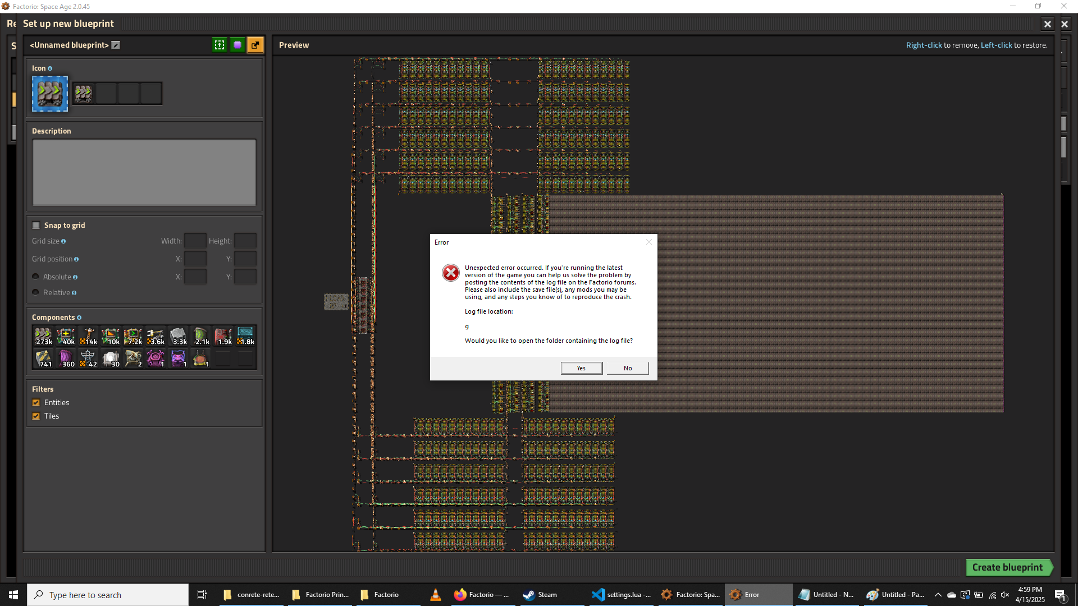The height and width of the screenshot is (606, 1078).
Task: Select the radar-like component showing 2
Action: [133, 359]
